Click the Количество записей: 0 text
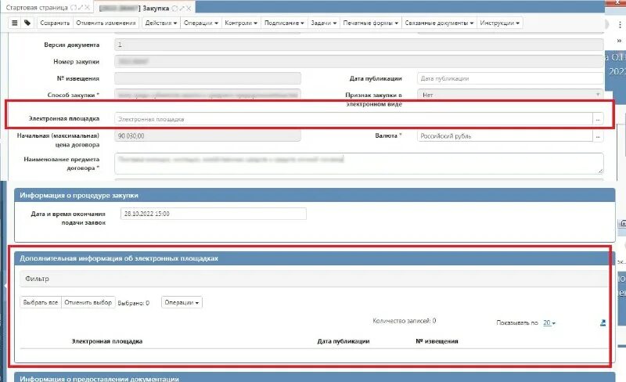The image size is (626, 382). click(405, 321)
